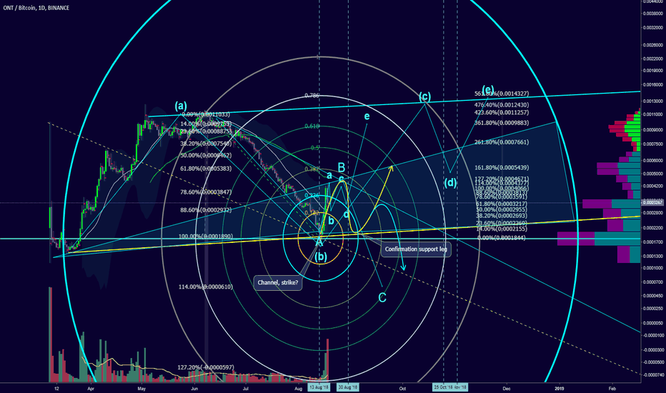Viewport: 666px width, 393px height.
Task: Click the lowercase 'b' label inside small circle
Action: coord(331,221)
